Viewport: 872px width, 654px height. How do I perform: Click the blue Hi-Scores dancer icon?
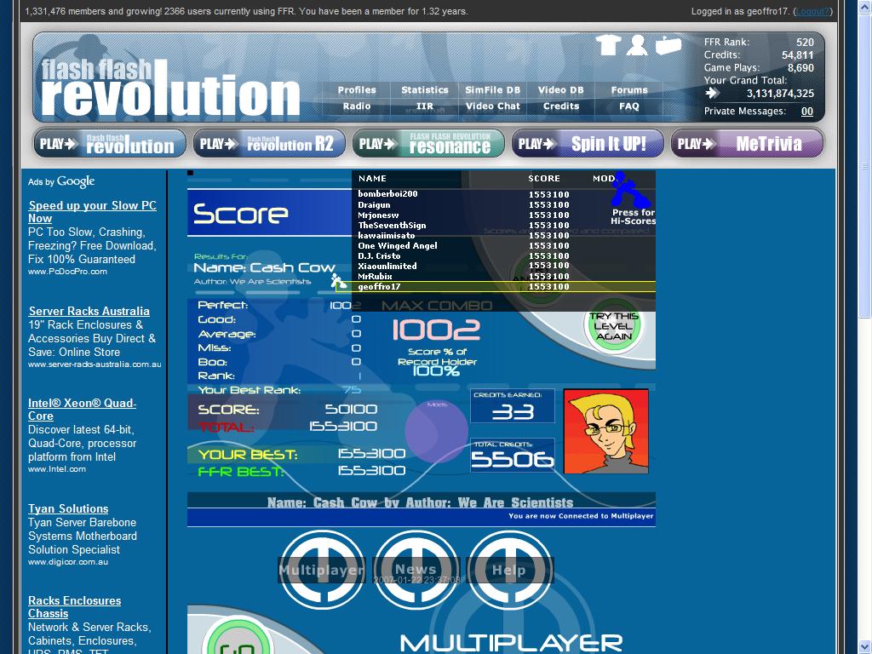point(629,189)
